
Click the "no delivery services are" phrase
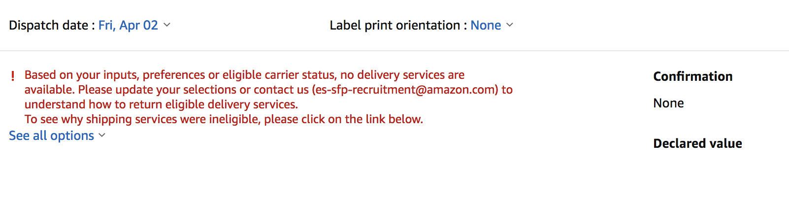tap(402, 75)
